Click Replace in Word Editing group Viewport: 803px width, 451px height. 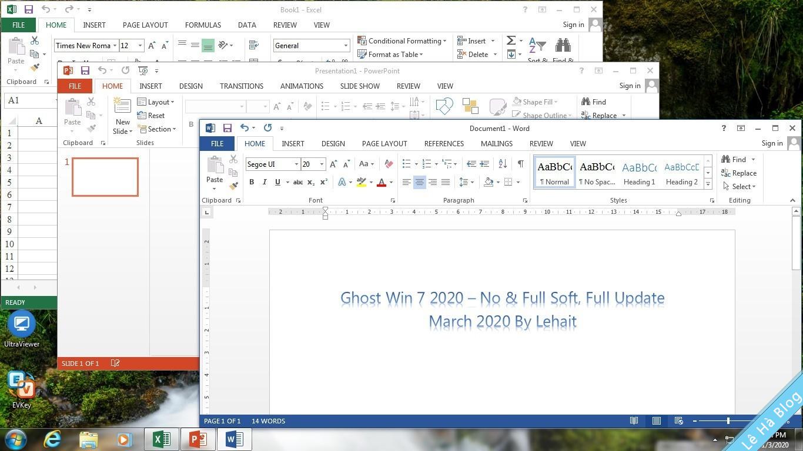tap(739, 173)
